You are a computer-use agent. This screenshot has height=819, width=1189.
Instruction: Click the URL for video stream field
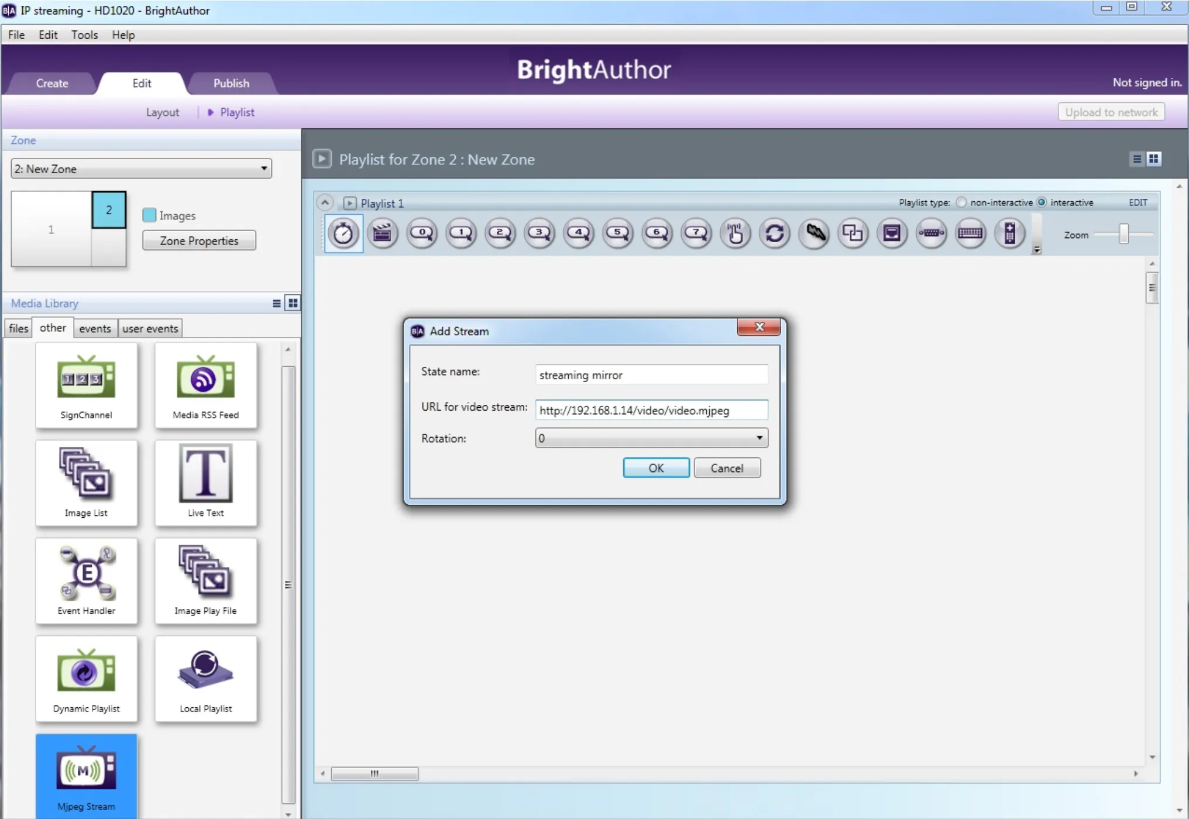651,410
